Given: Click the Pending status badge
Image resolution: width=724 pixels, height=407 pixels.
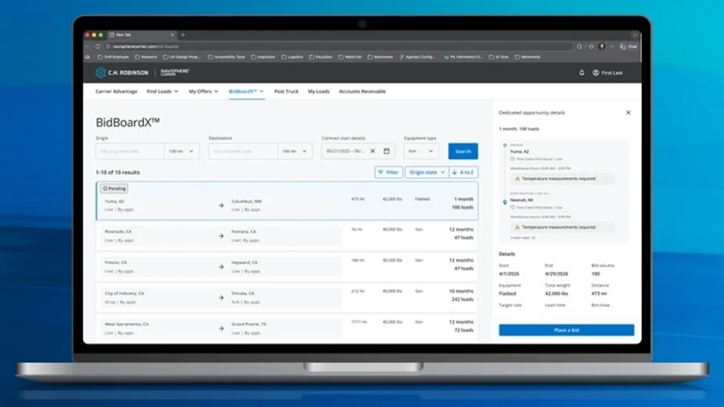Looking at the screenshot, I should point(114,189).
